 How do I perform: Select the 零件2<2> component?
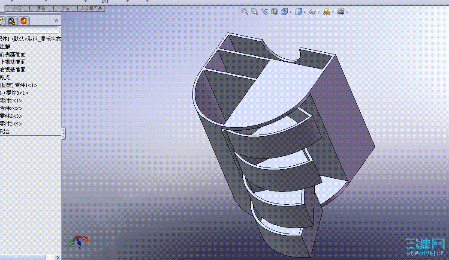11,108
